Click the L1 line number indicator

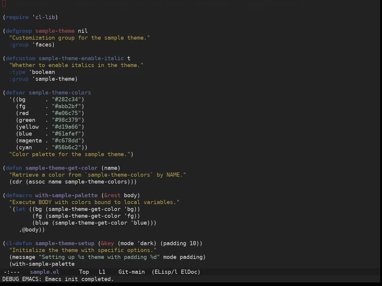102,272
